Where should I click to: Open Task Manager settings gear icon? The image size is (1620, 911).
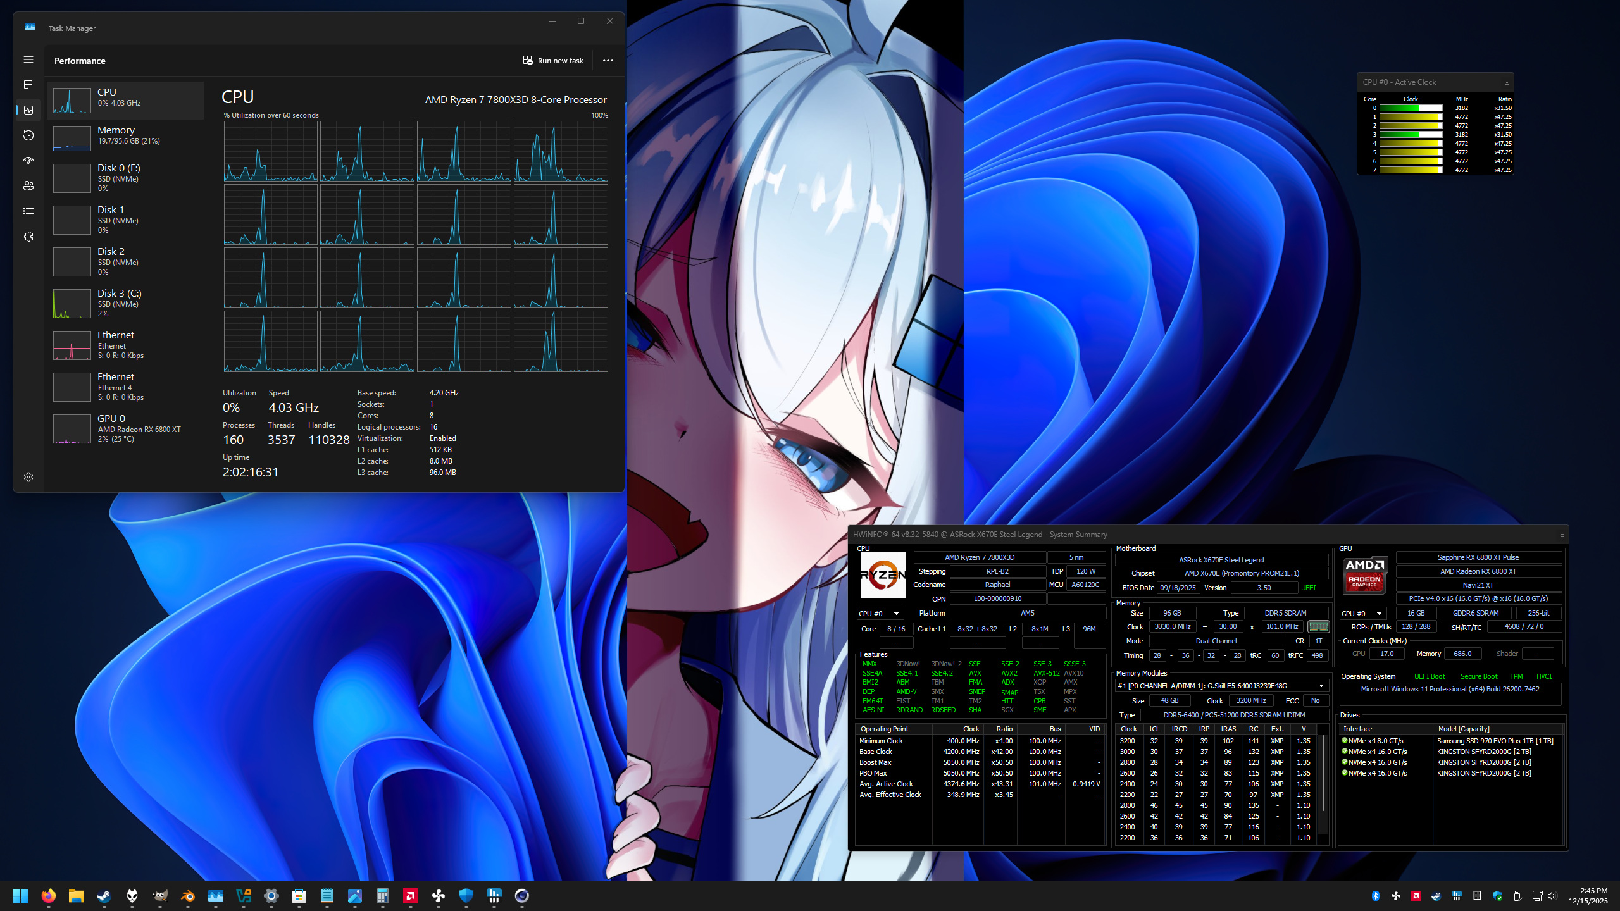[28, 477]
